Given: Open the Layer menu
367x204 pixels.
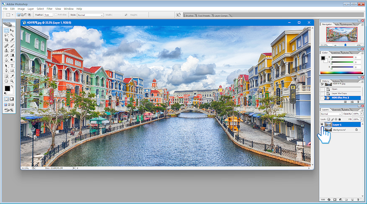Looking at the screenshot, I should pos(31,9).
